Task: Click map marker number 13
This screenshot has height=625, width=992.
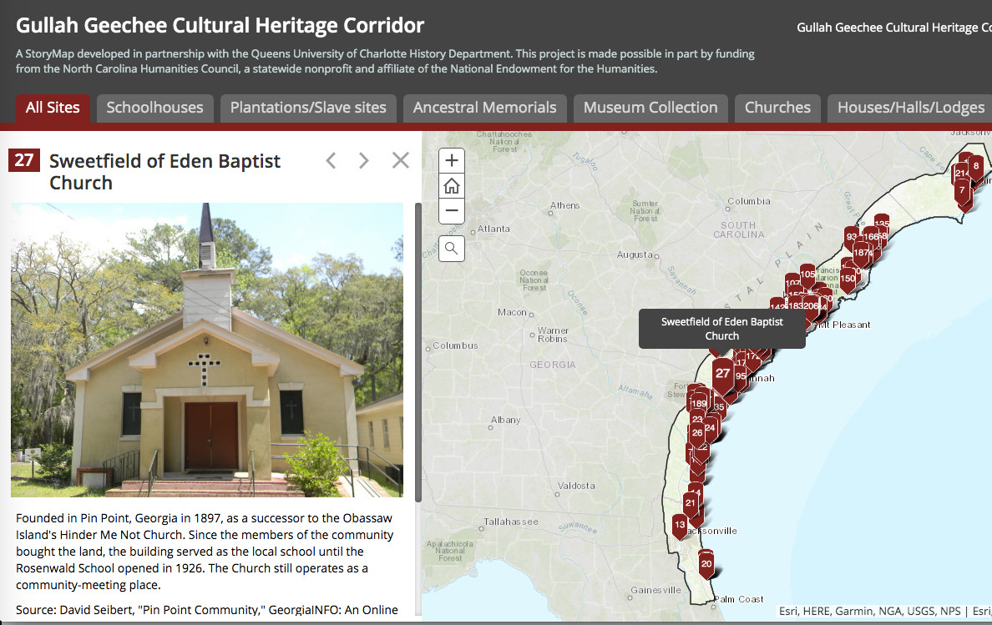Action: coord(680,525)
